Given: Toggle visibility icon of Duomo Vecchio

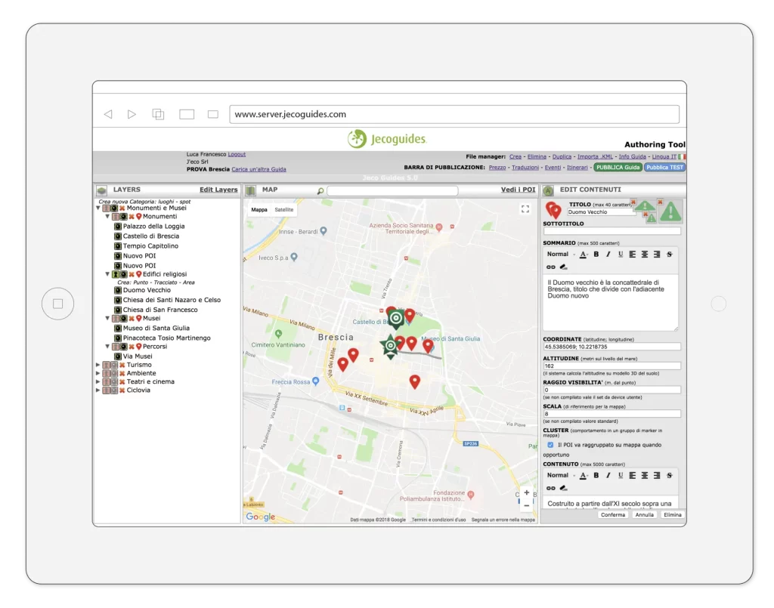Looking at the screenshot, I should click(118, 290).
